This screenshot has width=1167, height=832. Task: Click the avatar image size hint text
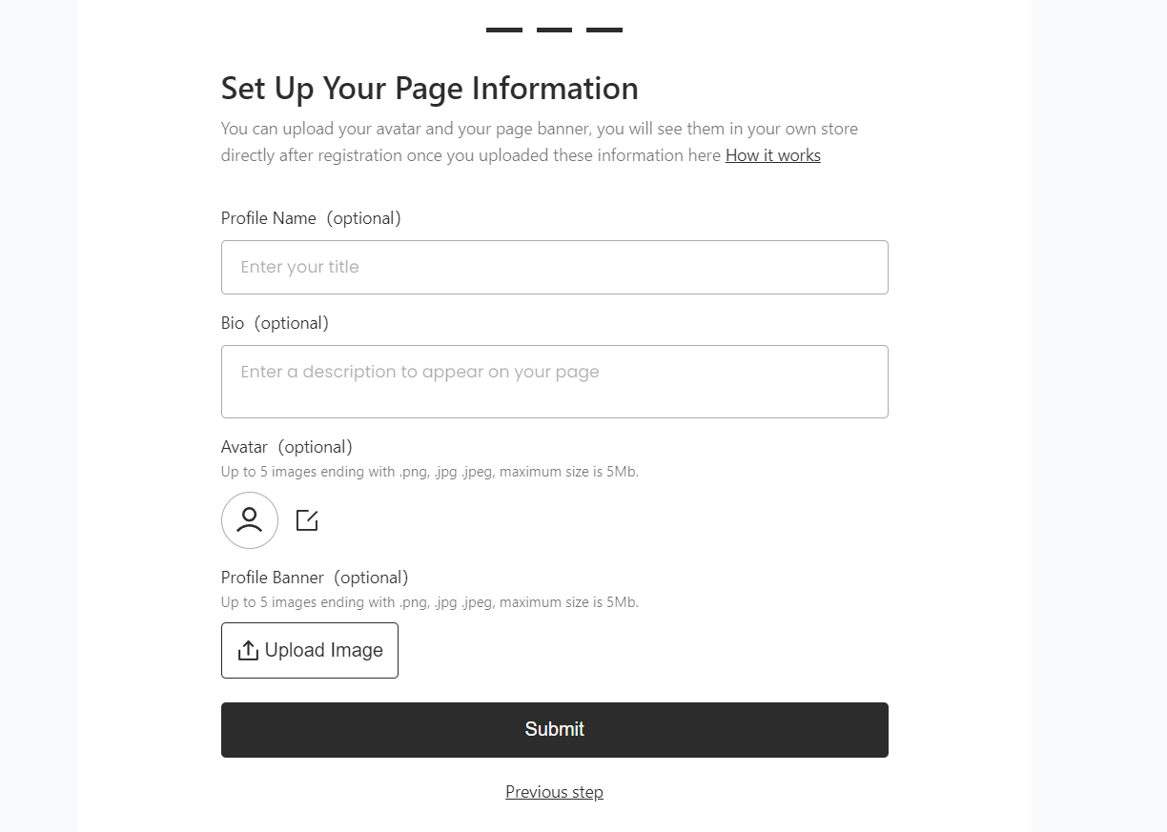click(429, 472)
